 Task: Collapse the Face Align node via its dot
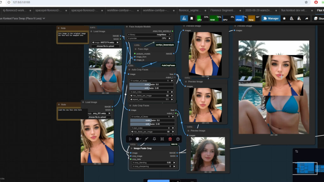(x=135, y=49)
